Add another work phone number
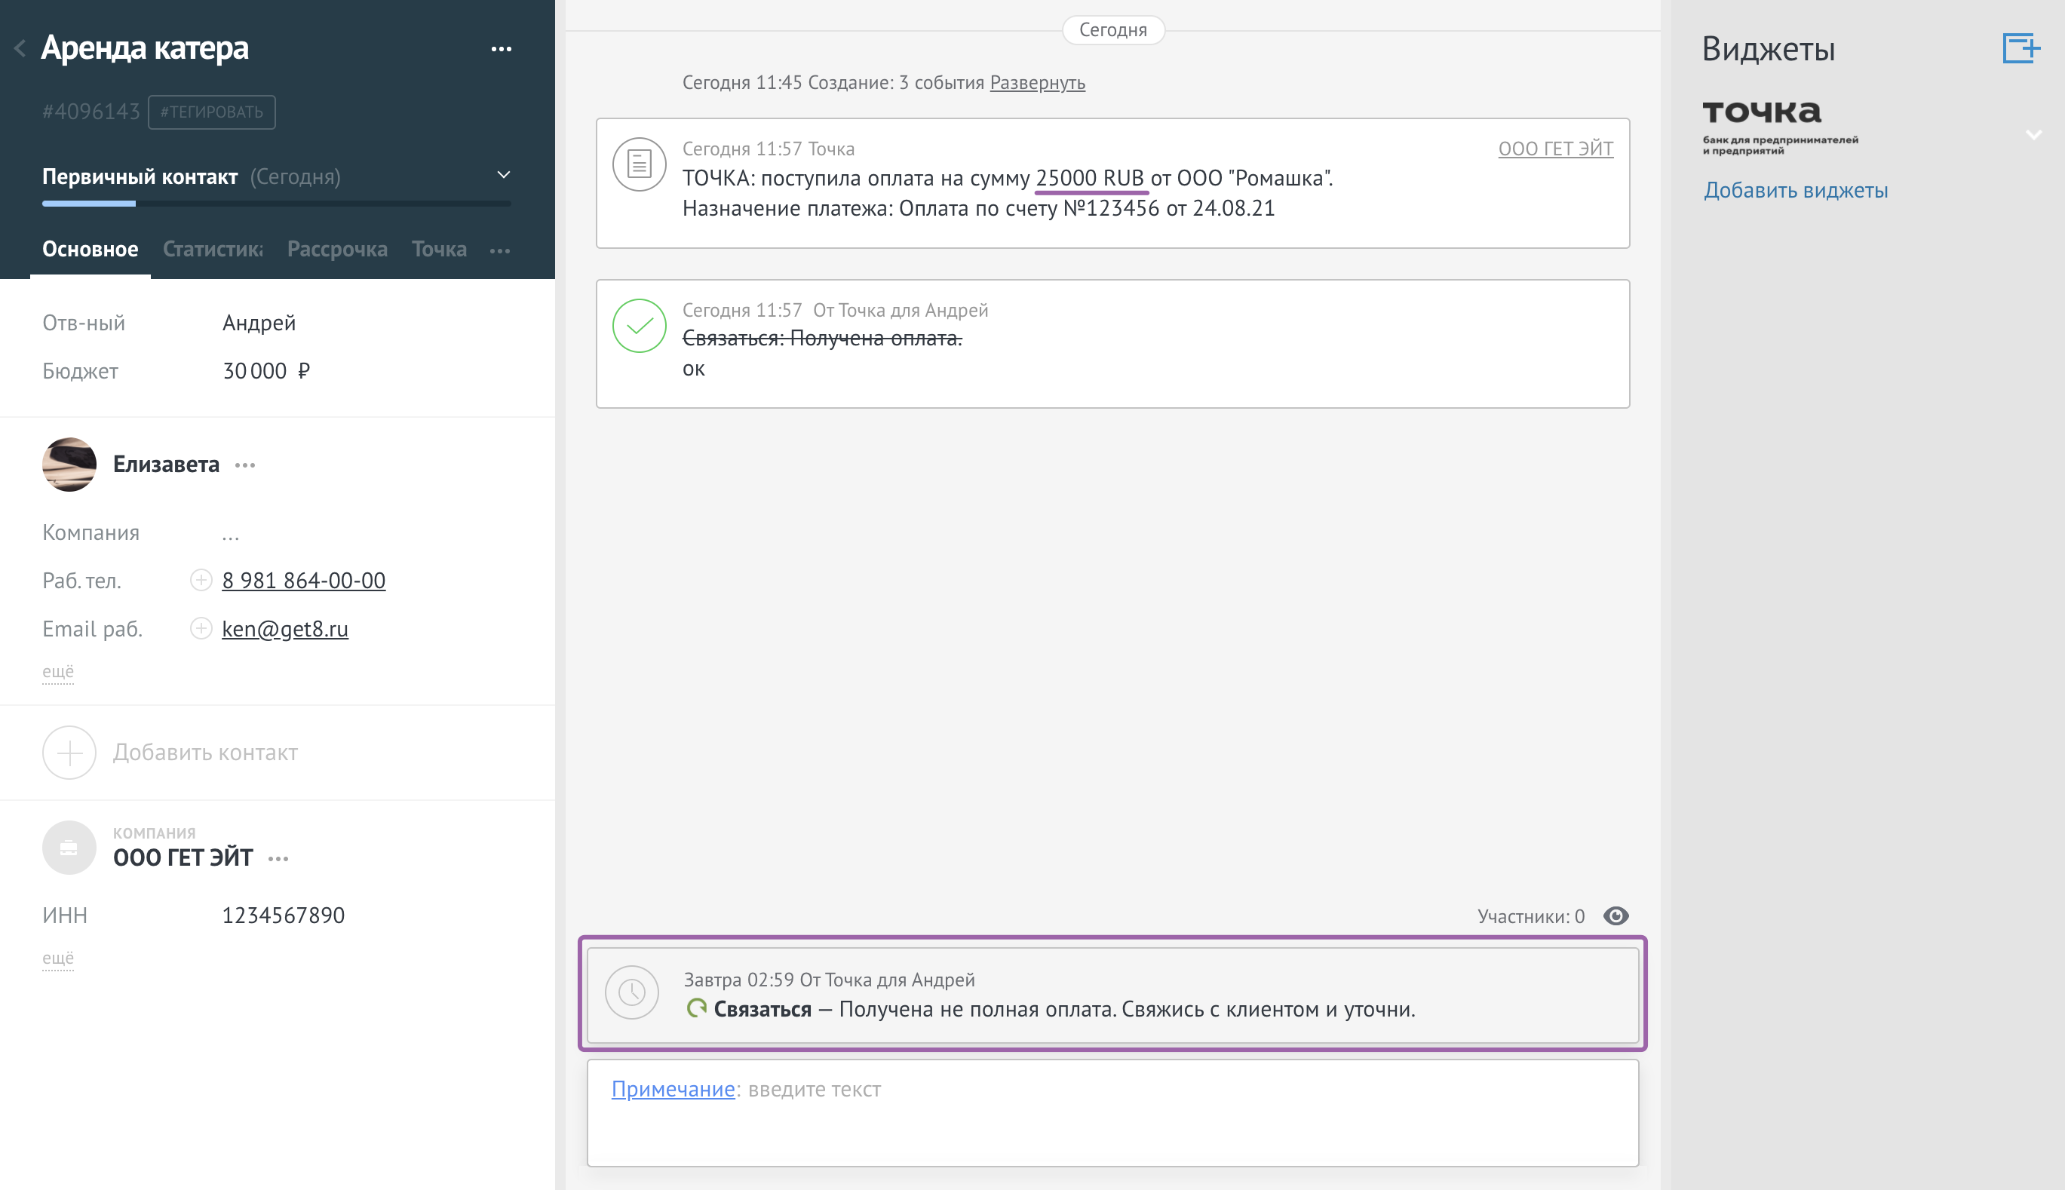Image resolution: width=2065 pixels, height=1190 pixels. click(x=200, y=580)
